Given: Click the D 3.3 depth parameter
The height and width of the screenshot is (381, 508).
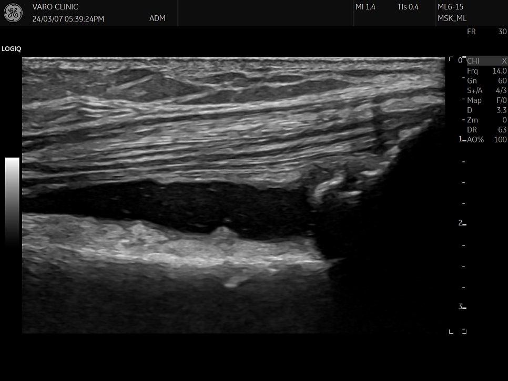Looking at the screenshot, I should point(486,110).
